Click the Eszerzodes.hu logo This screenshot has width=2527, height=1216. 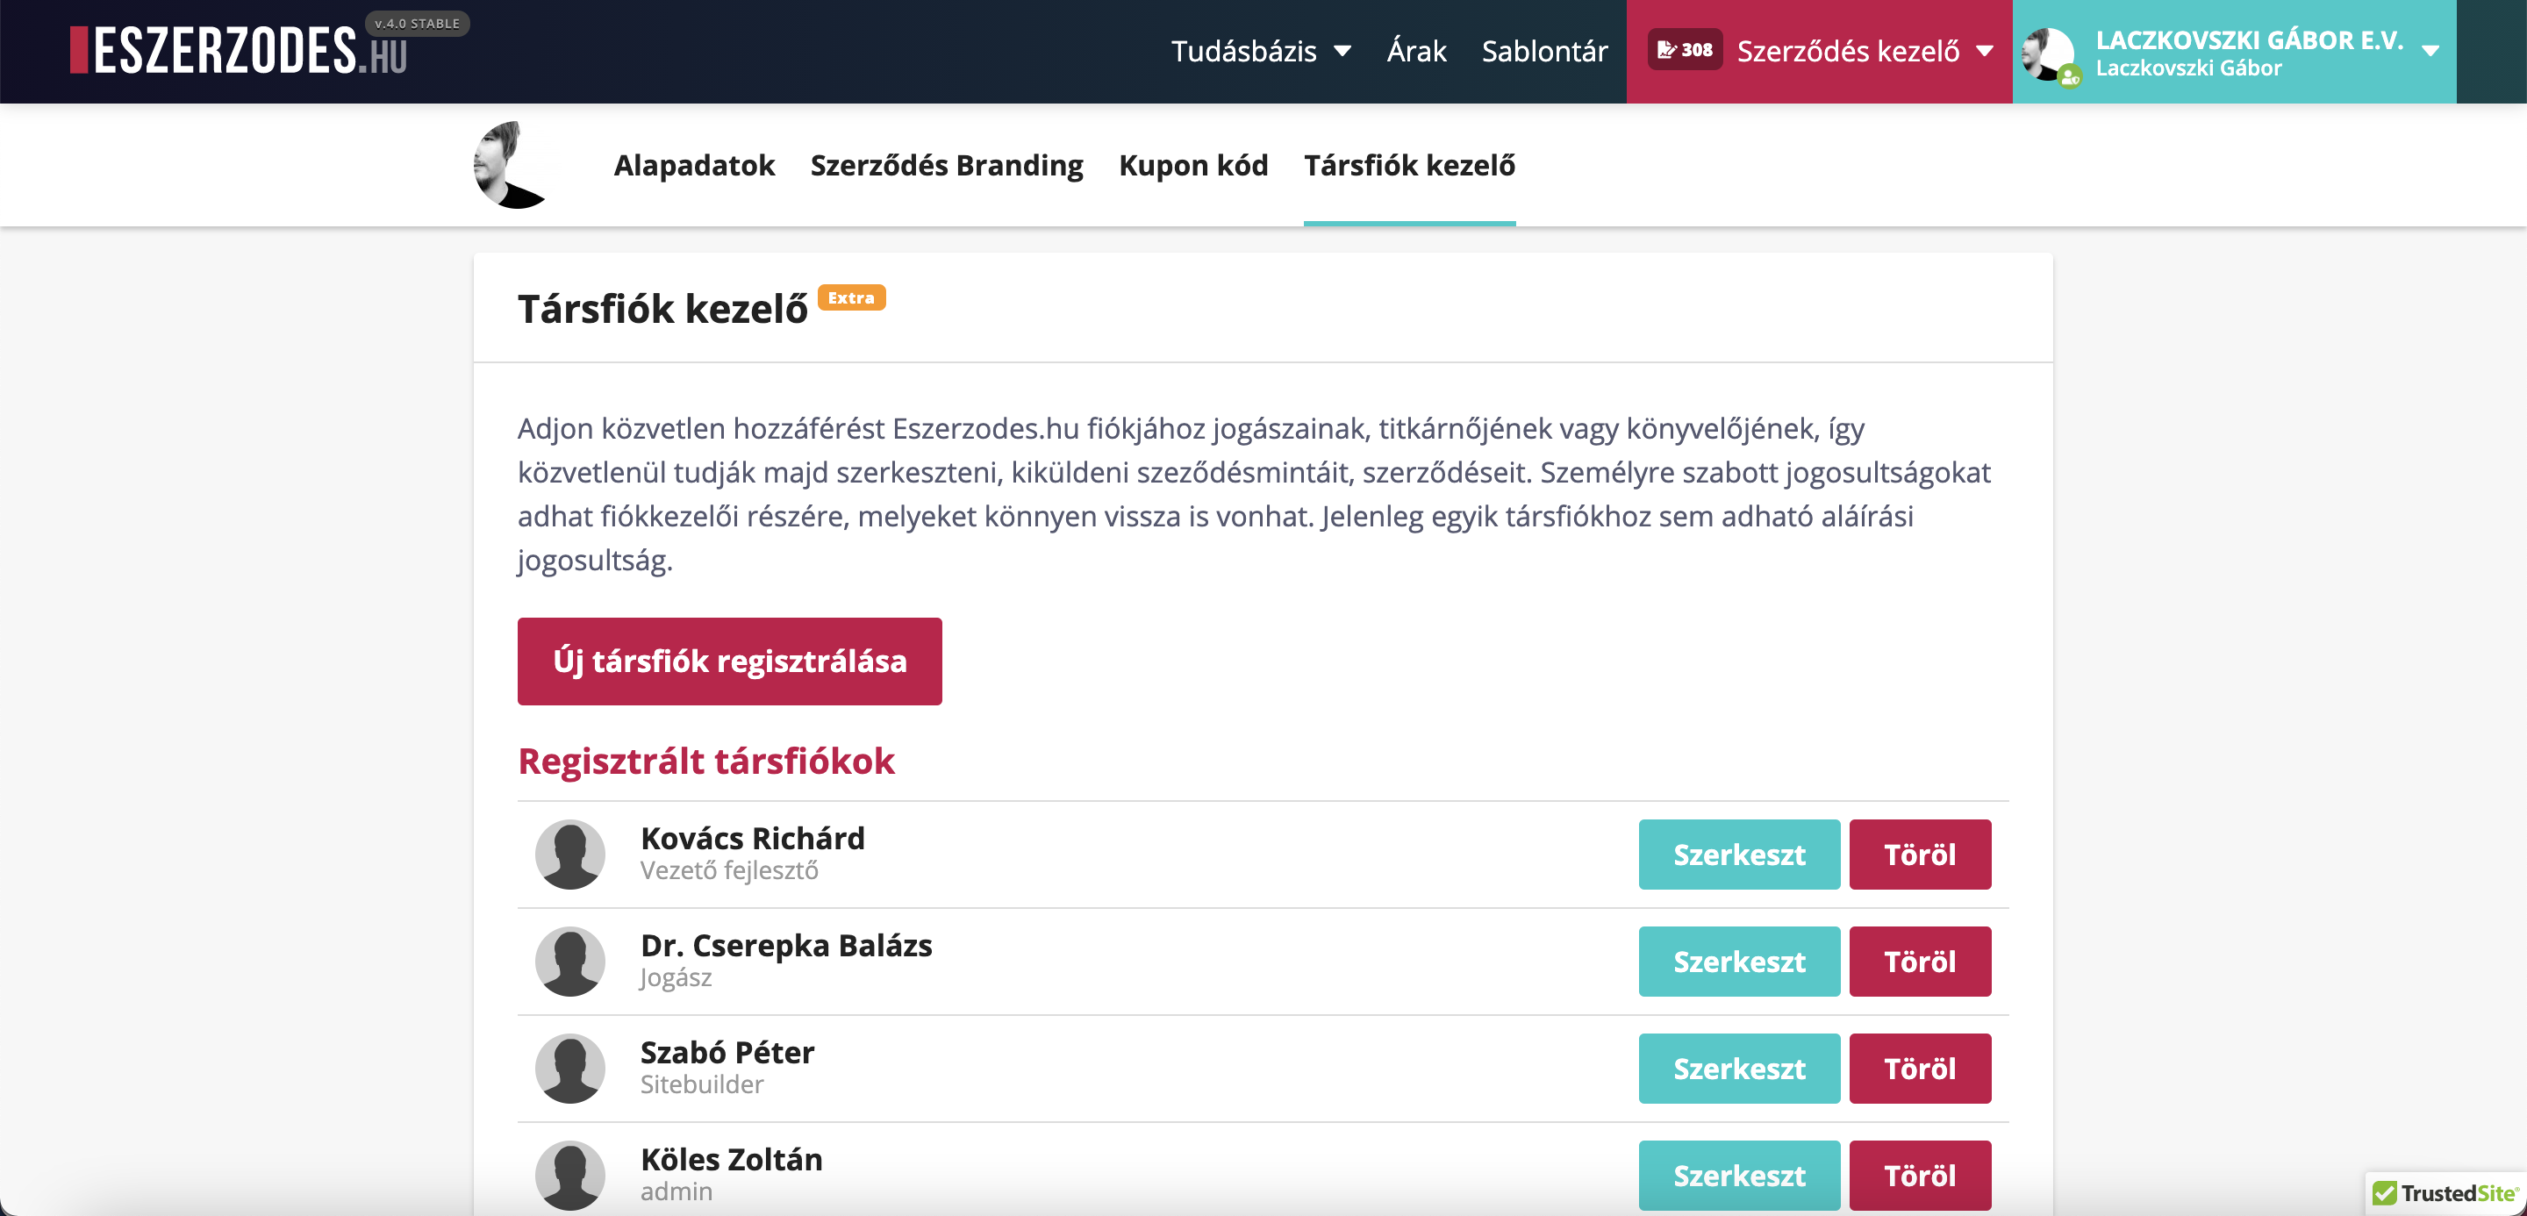click(x=239, y=51)
